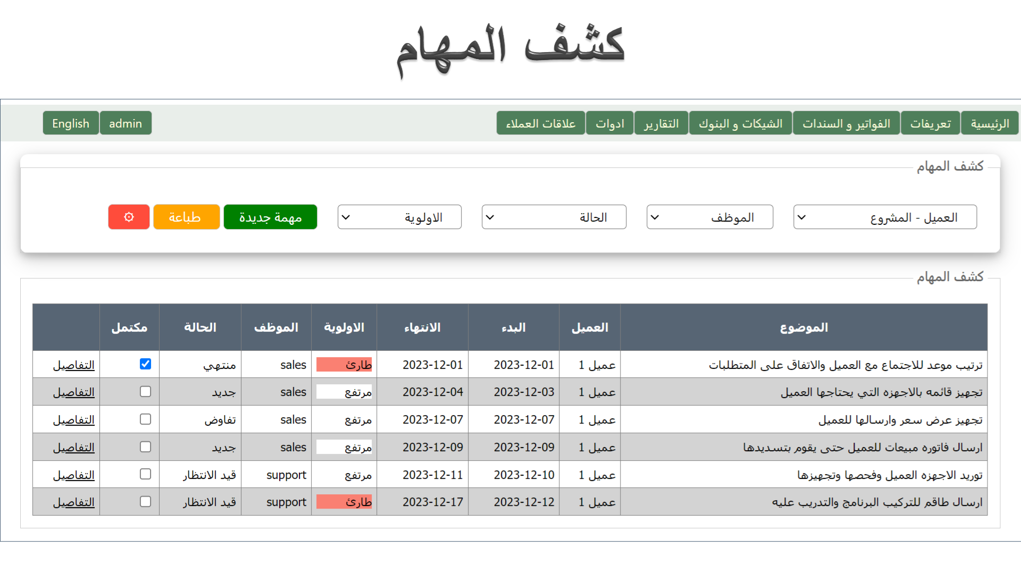
Task: Tick completed box for sales invoice task
Action: (145, 447)
